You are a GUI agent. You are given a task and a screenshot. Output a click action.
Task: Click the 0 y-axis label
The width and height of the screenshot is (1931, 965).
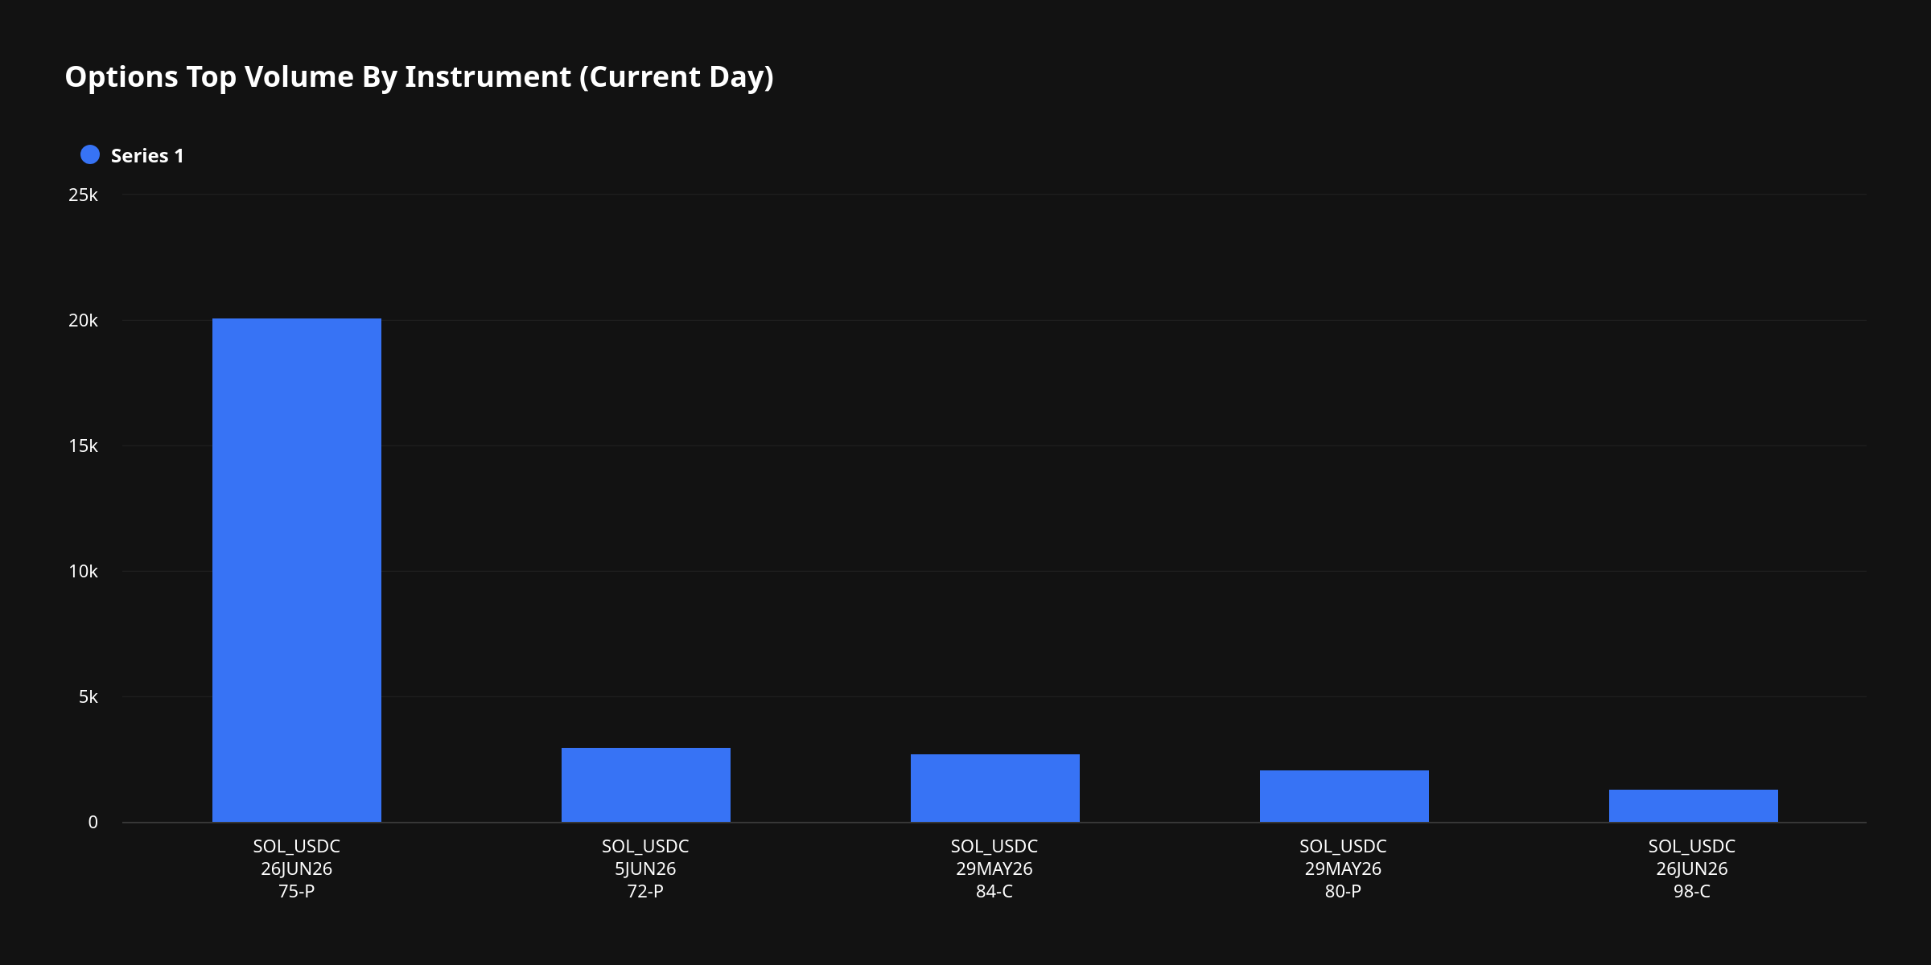point(93,822)
